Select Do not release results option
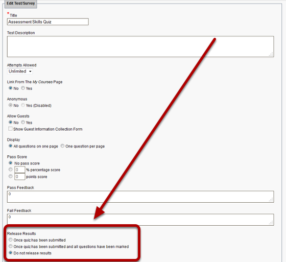 tap(11, 253)
